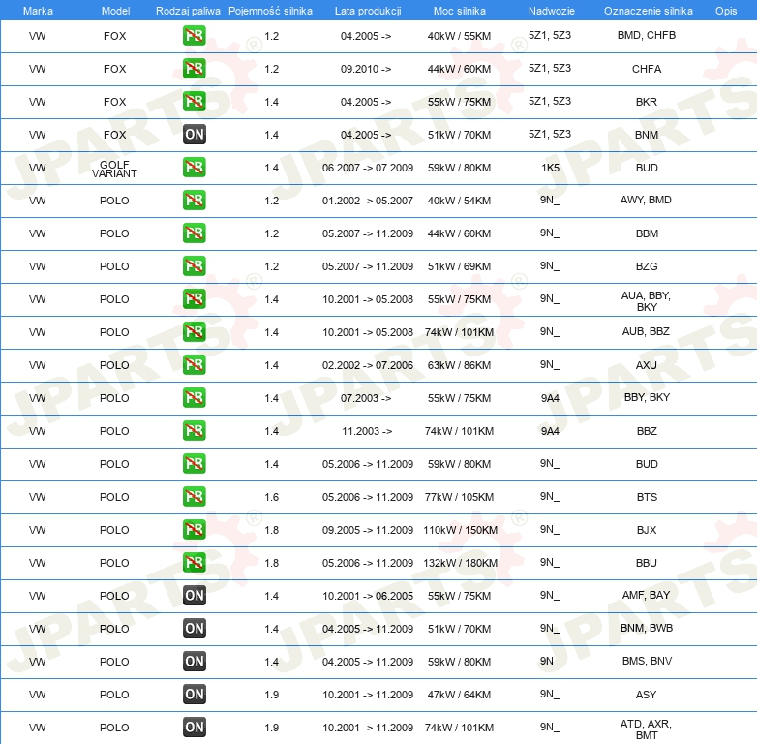Select the GOLF VARIANT model cell
The image size is (757, 744).
114,170
